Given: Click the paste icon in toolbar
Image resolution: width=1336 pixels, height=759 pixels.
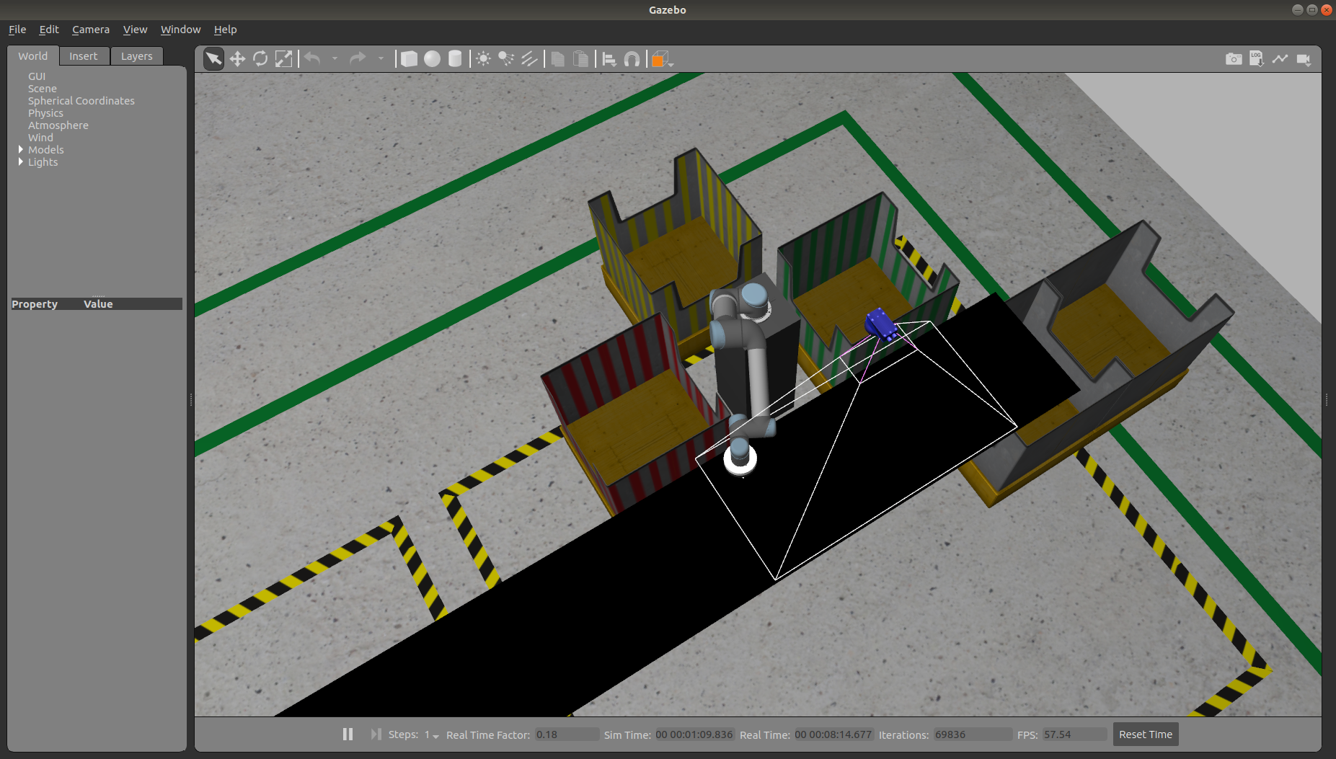Looking at the screenshot, I should (x=580, y=59).
